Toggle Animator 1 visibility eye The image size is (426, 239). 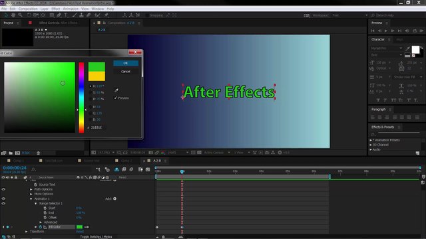tap(3, 199)
